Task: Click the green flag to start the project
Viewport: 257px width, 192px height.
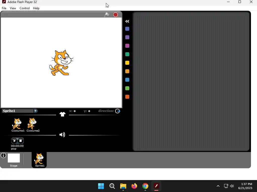Action: point(107,15)
